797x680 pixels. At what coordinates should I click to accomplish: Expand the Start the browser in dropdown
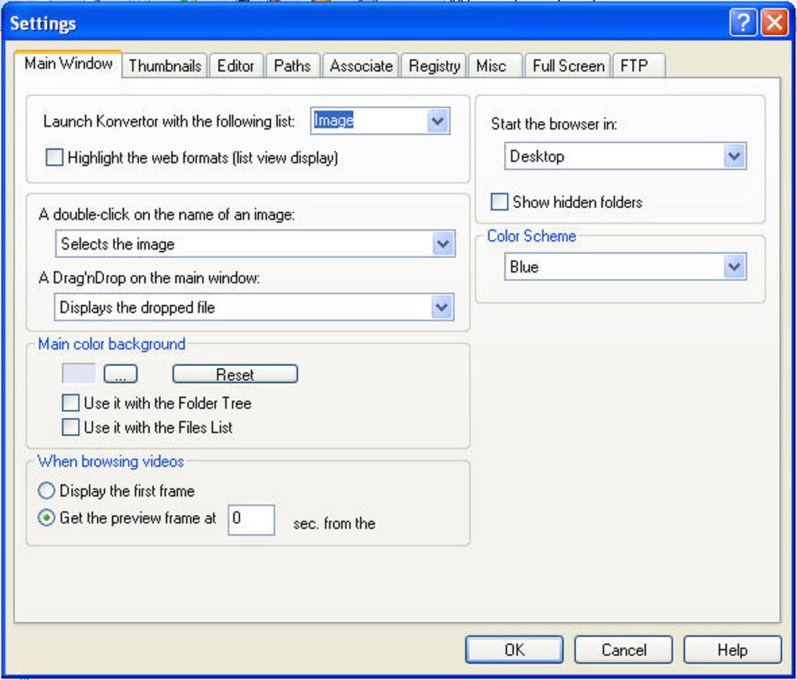(x=734, y=156)
